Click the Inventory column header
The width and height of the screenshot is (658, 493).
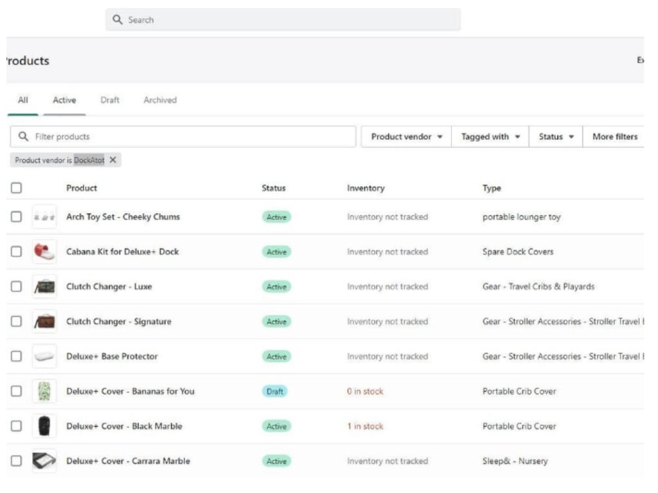pyautogui.click(x=365, y=188)
